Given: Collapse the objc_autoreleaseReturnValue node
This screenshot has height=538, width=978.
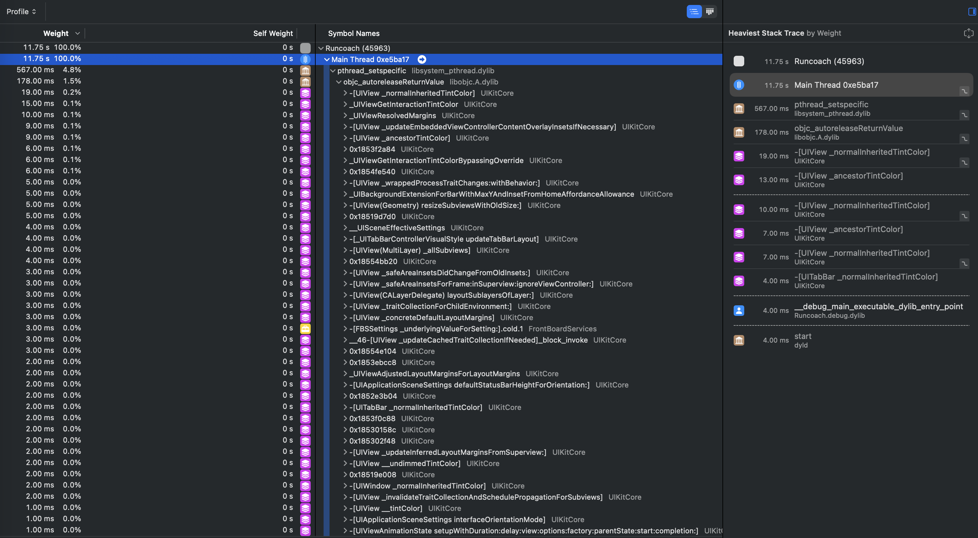Looking at the screenshot, I should point(339,82).
